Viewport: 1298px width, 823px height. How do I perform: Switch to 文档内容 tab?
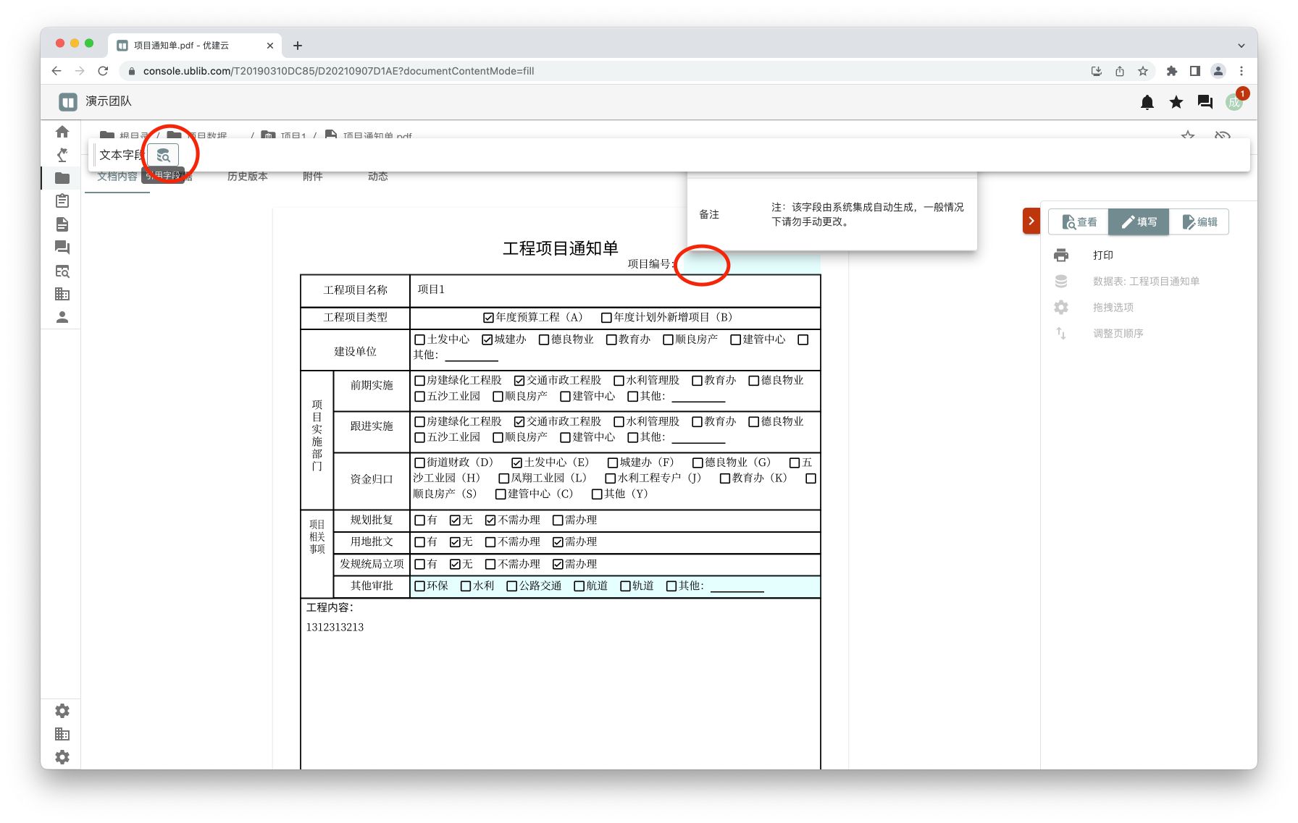(117, 177)
